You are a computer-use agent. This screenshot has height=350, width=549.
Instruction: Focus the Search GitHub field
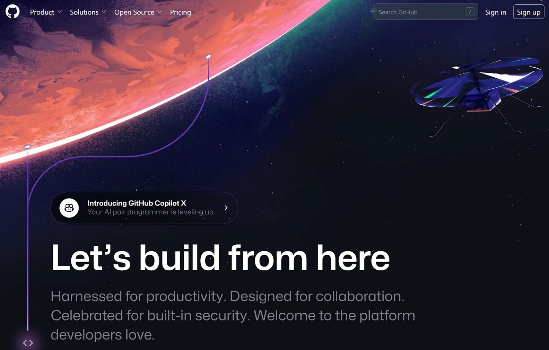tap(425, 12)
